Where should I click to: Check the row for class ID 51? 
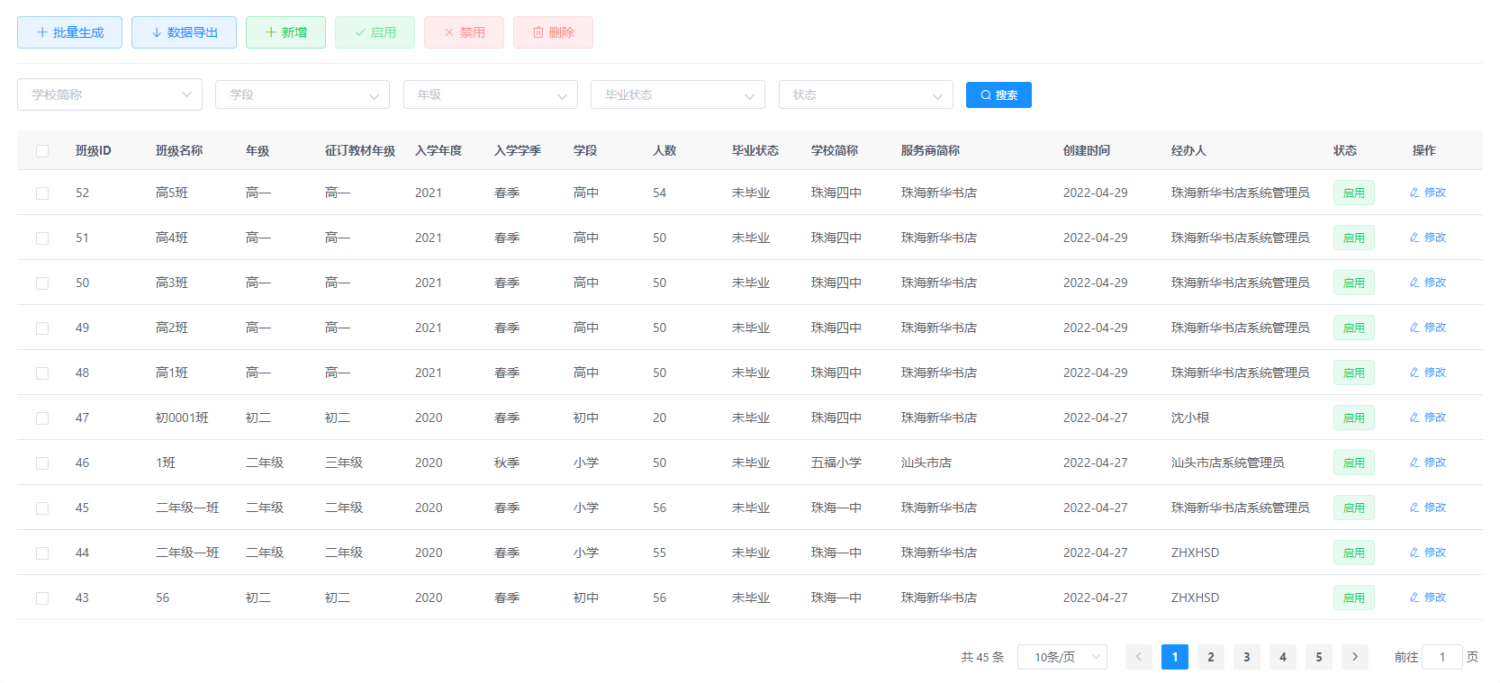coord(42,238)
